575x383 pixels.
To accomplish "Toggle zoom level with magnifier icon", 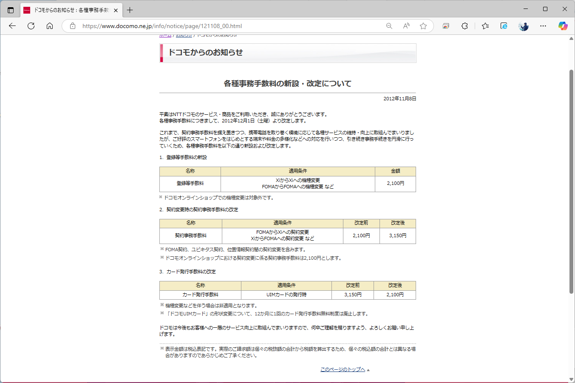I will [x=389, y=26].
